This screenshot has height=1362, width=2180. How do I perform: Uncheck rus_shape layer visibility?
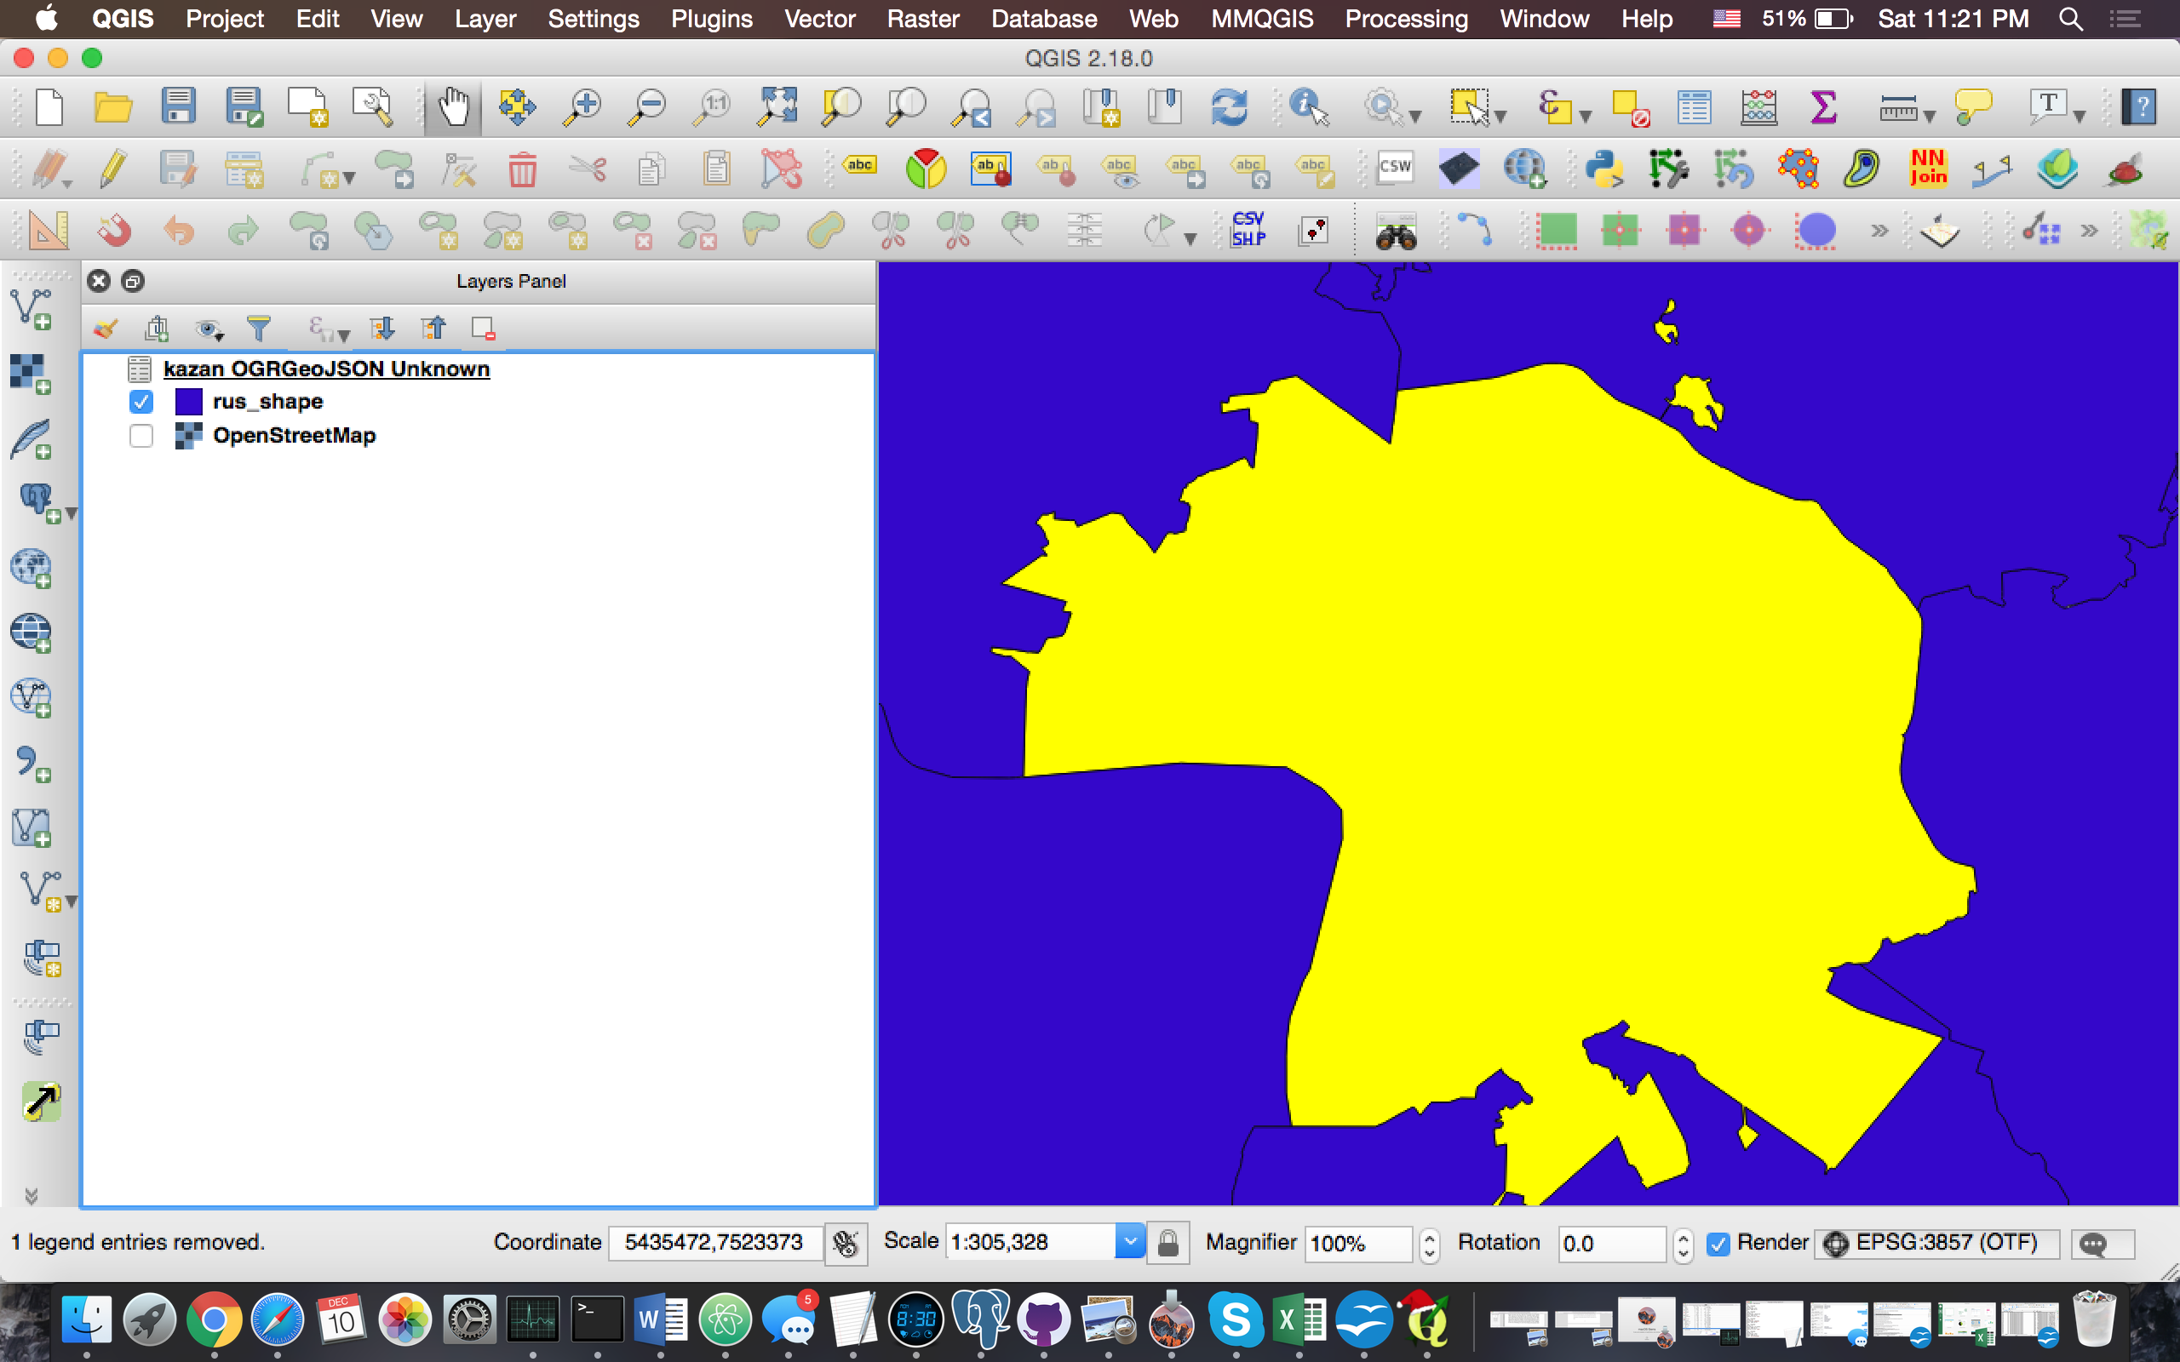coord(141,402)
